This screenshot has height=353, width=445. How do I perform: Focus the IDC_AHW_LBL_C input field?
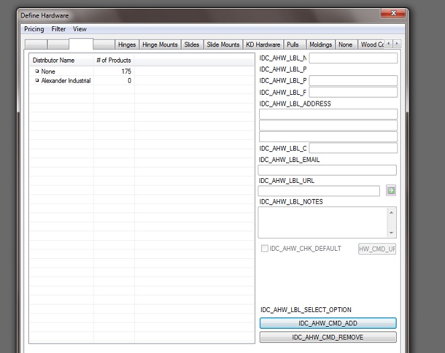353,148
